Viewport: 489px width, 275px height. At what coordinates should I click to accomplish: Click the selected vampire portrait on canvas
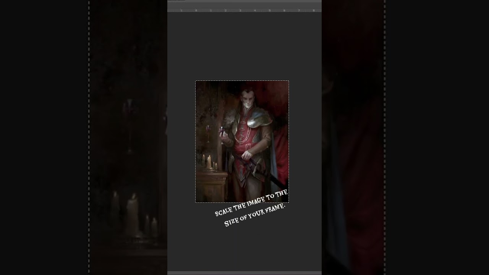point(242,141)
